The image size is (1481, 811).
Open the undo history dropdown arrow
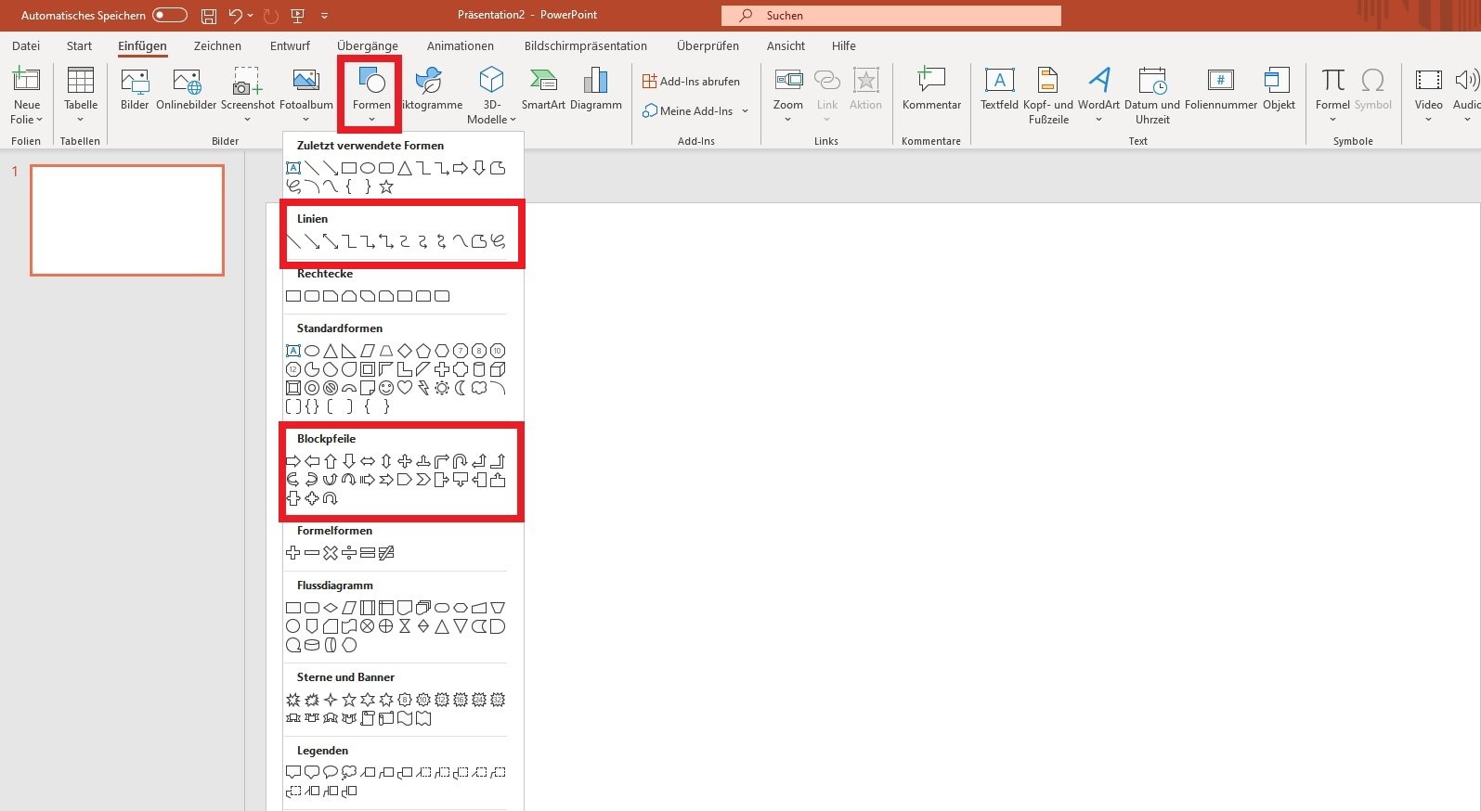point(251,16)
